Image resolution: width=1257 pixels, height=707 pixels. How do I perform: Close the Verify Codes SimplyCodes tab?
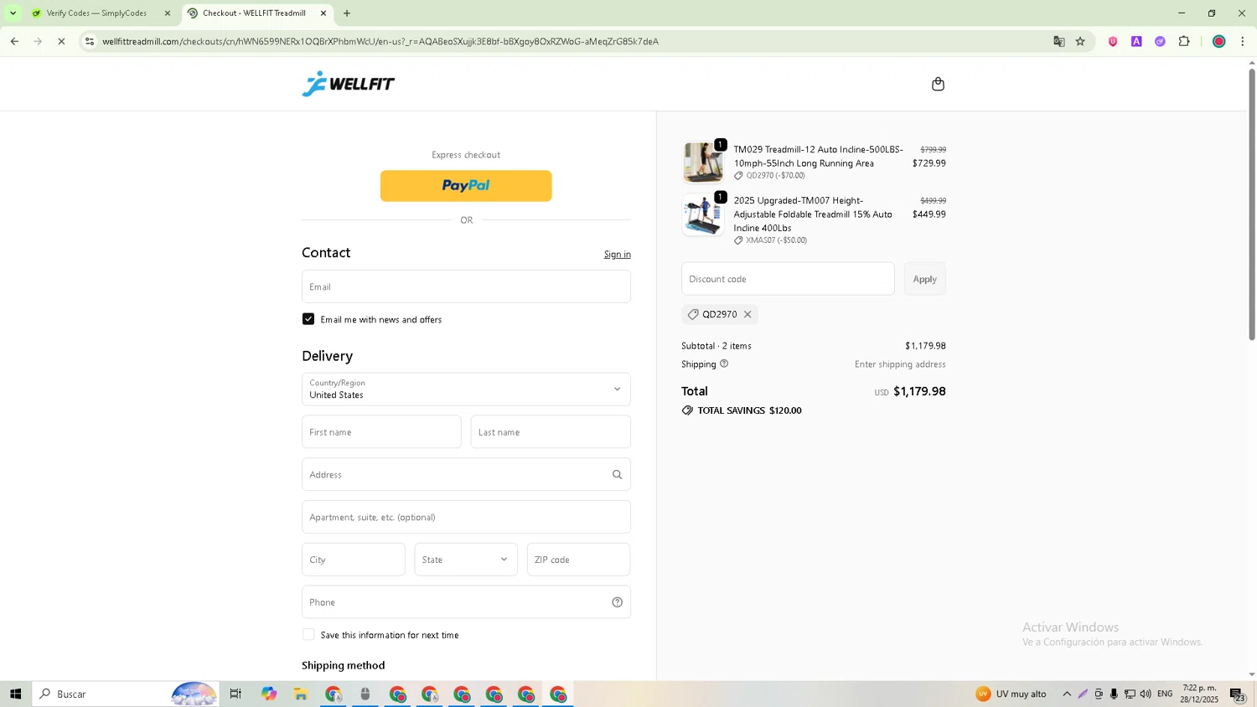[x=168, y=13]
